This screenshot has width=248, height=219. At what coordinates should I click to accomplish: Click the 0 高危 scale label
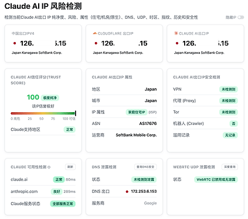[15, 119]
